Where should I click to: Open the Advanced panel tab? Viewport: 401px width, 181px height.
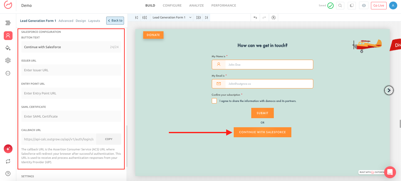(66, 21)
